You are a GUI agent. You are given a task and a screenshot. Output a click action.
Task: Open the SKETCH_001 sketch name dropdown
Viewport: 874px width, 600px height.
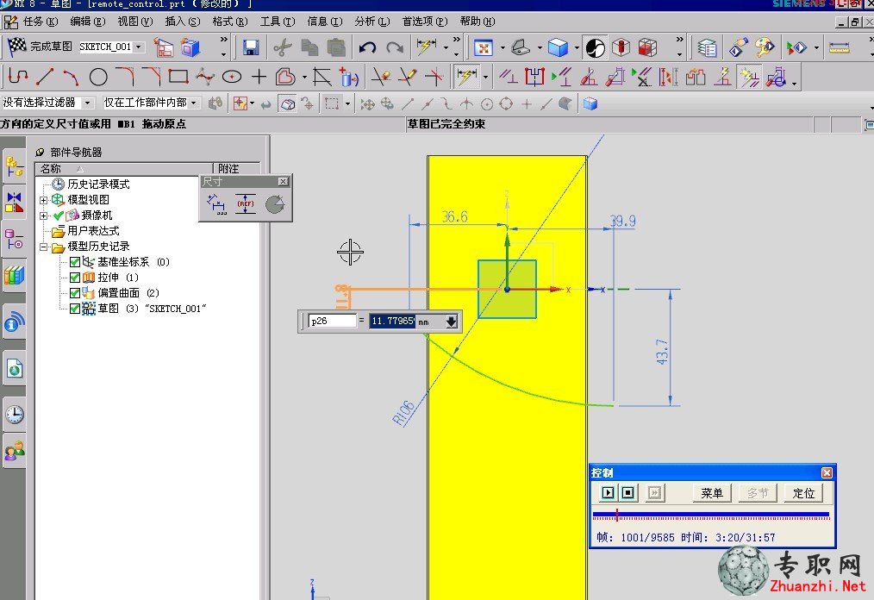139,47
